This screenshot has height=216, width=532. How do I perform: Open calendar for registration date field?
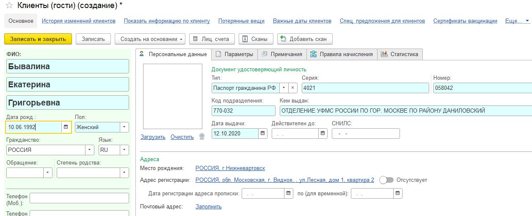(x=288, y=193)
